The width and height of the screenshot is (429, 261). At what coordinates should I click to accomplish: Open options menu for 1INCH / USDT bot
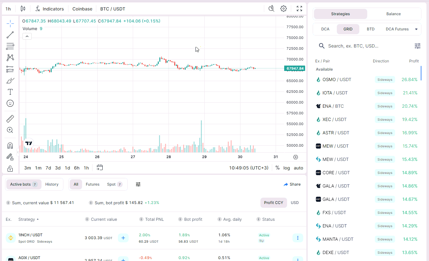click(x=297, y=238)
